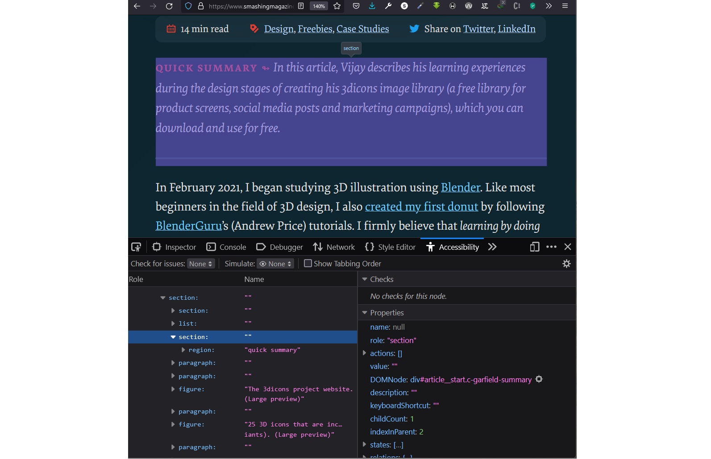View site security padlock info
711x459 pixels.
coord(201,6)
